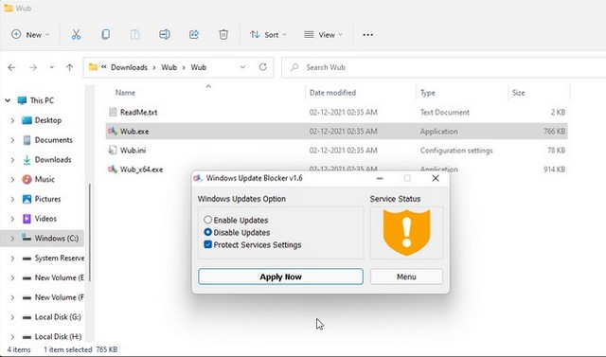Open Music in the navigation pane

pos(45,180)
